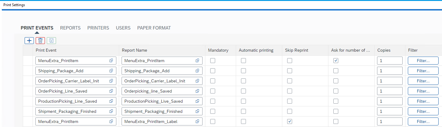Enable Mandatory for Shipping_Package_Add row
The image size is (442, 127).
pyautogui.click(x=213, y=71)
